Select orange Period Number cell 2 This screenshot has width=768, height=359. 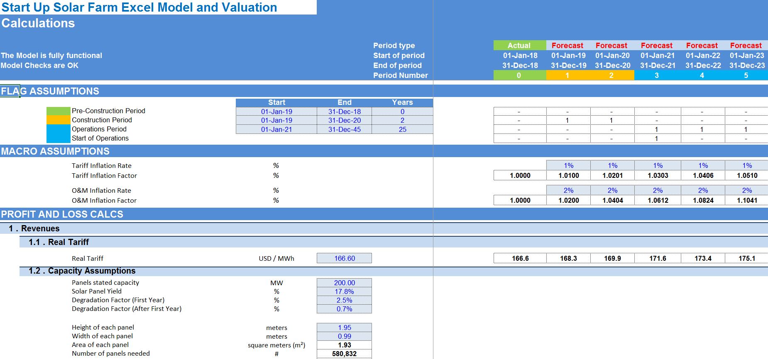click(x=611, y=75)
